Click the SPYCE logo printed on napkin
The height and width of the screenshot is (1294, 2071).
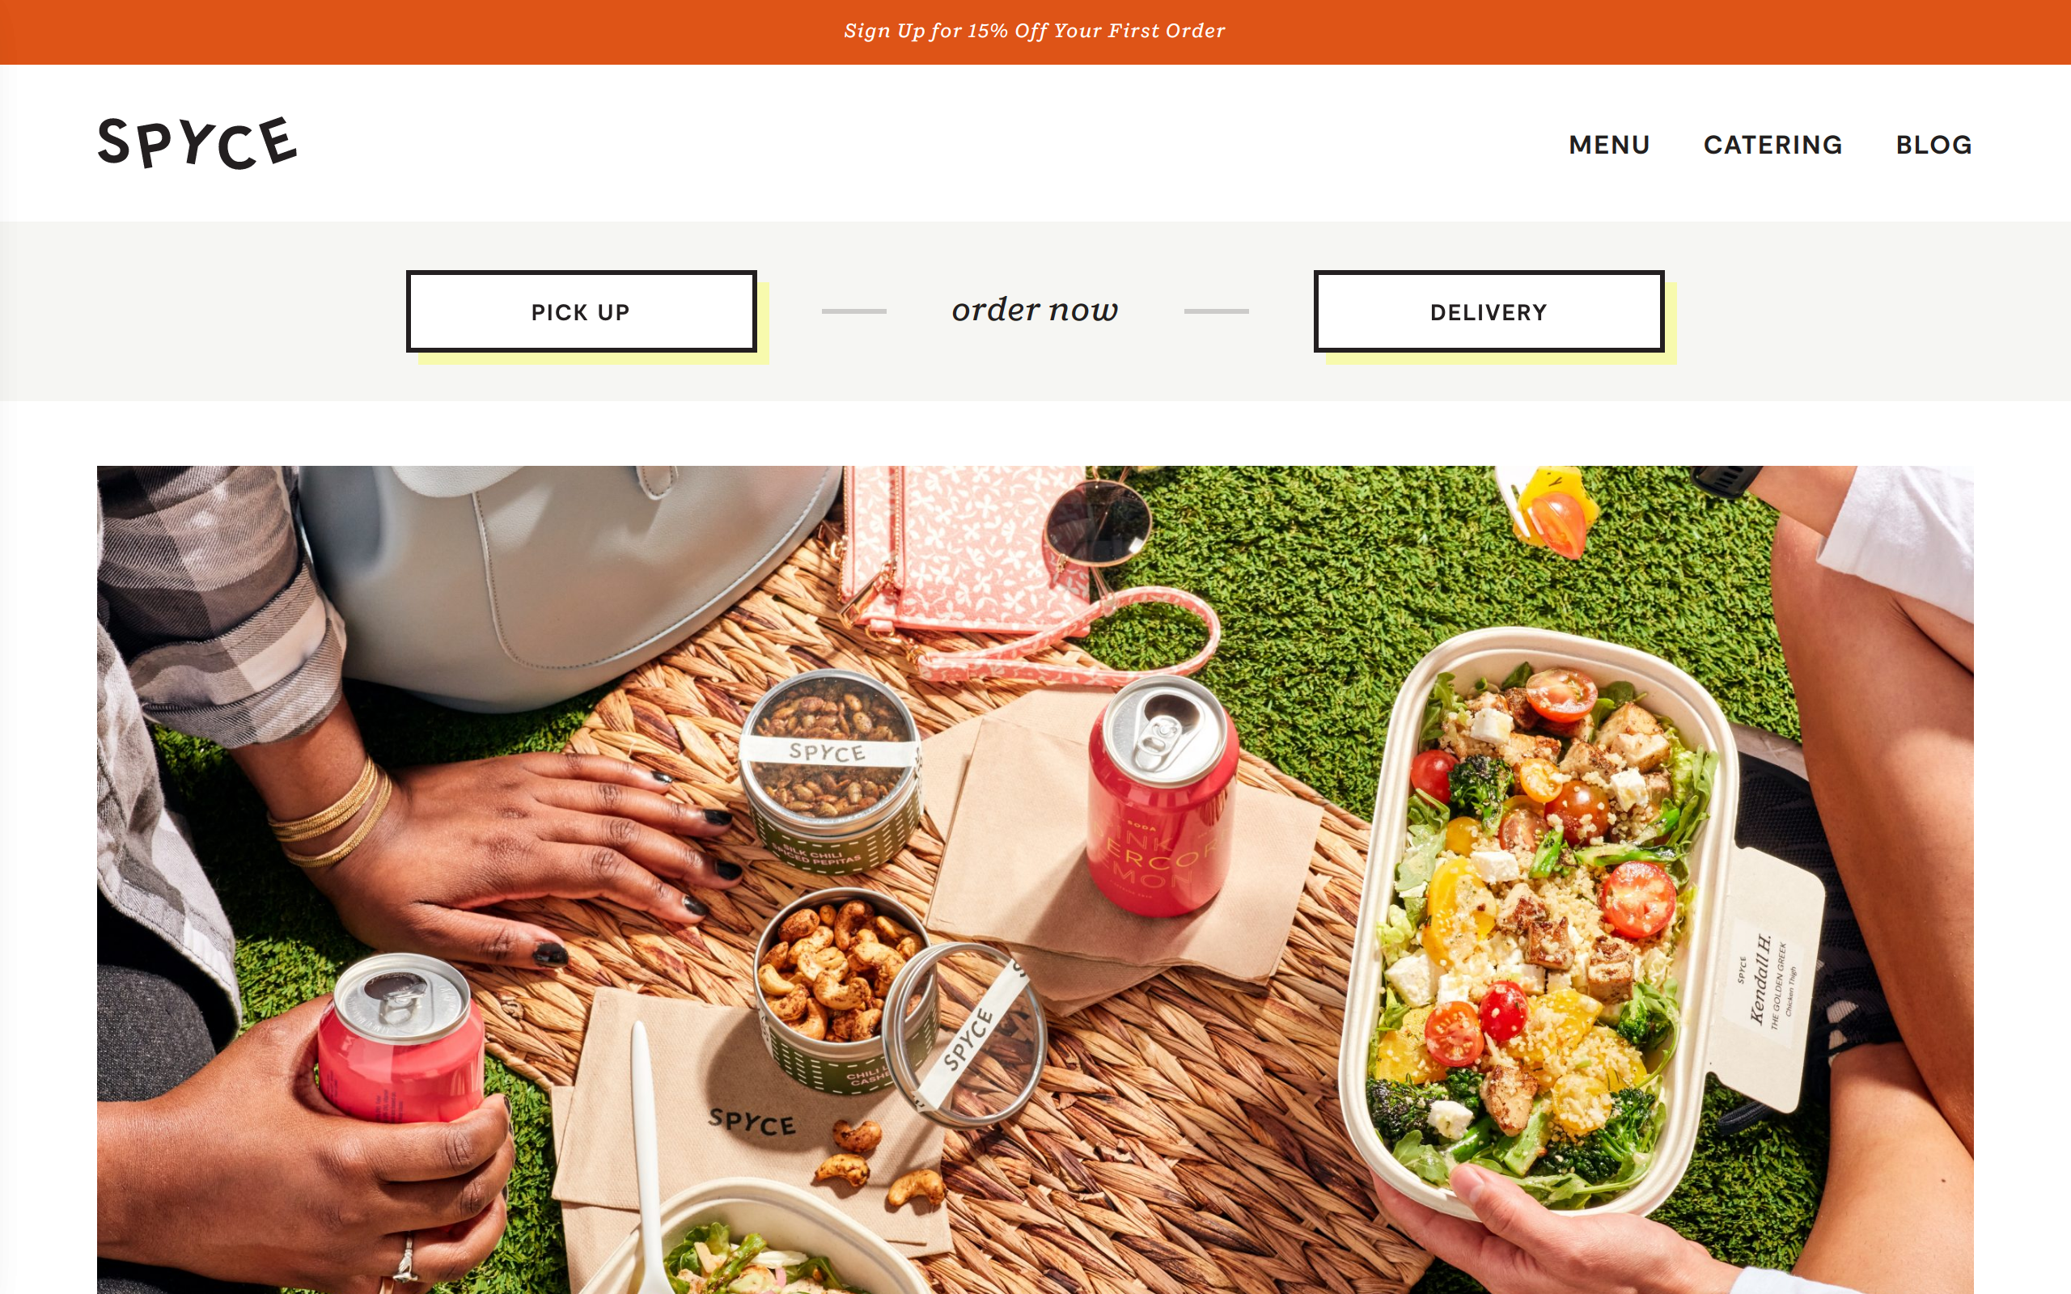[752, 1121]
